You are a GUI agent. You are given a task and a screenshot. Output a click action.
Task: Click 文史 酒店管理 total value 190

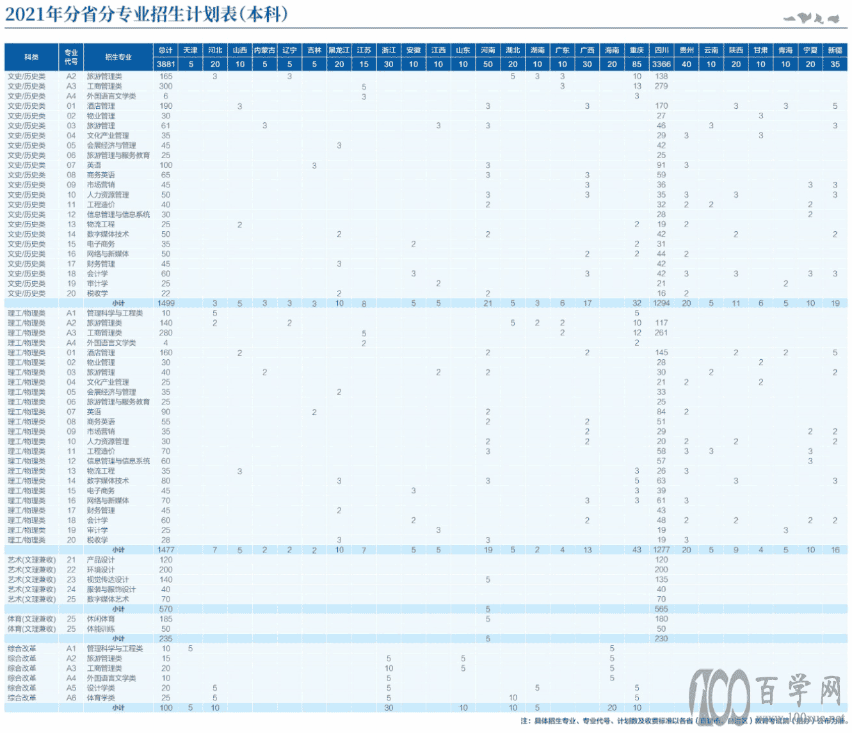point(166,106)
